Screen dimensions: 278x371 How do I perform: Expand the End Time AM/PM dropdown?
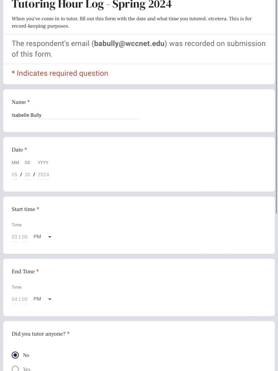(x=43, y=299)
